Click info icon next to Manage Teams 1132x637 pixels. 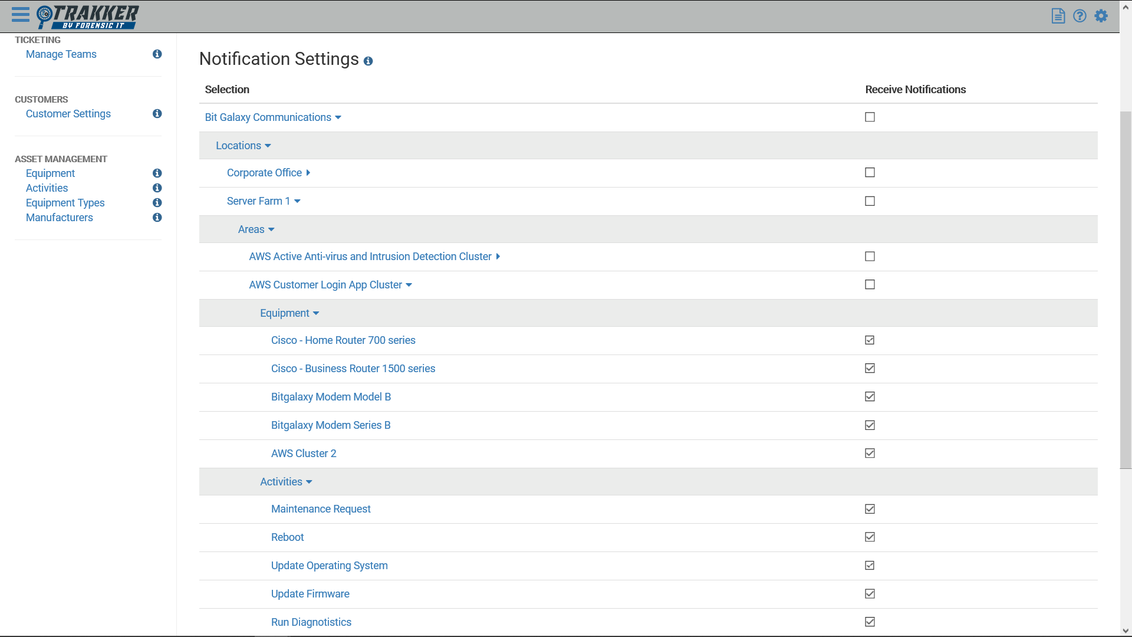point(157,54)
